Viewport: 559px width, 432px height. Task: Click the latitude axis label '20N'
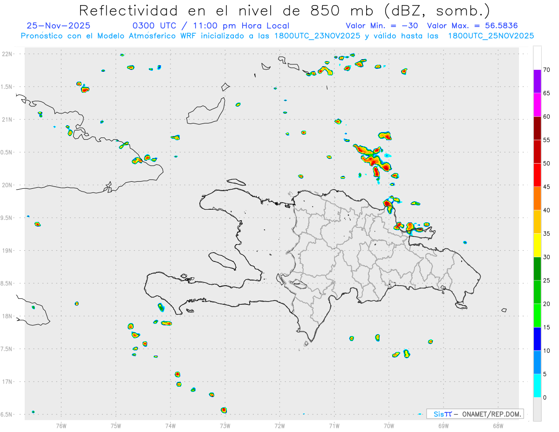point(8,185)
